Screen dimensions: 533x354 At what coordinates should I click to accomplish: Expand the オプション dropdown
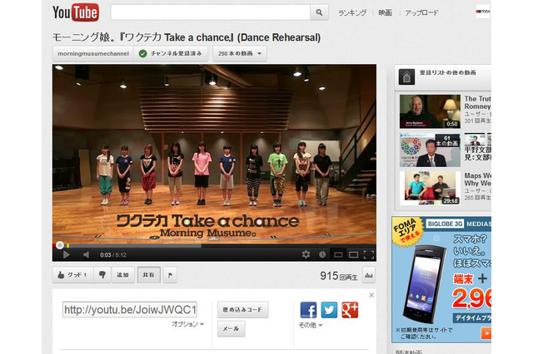pyautogui.click(x=187, y=324)
